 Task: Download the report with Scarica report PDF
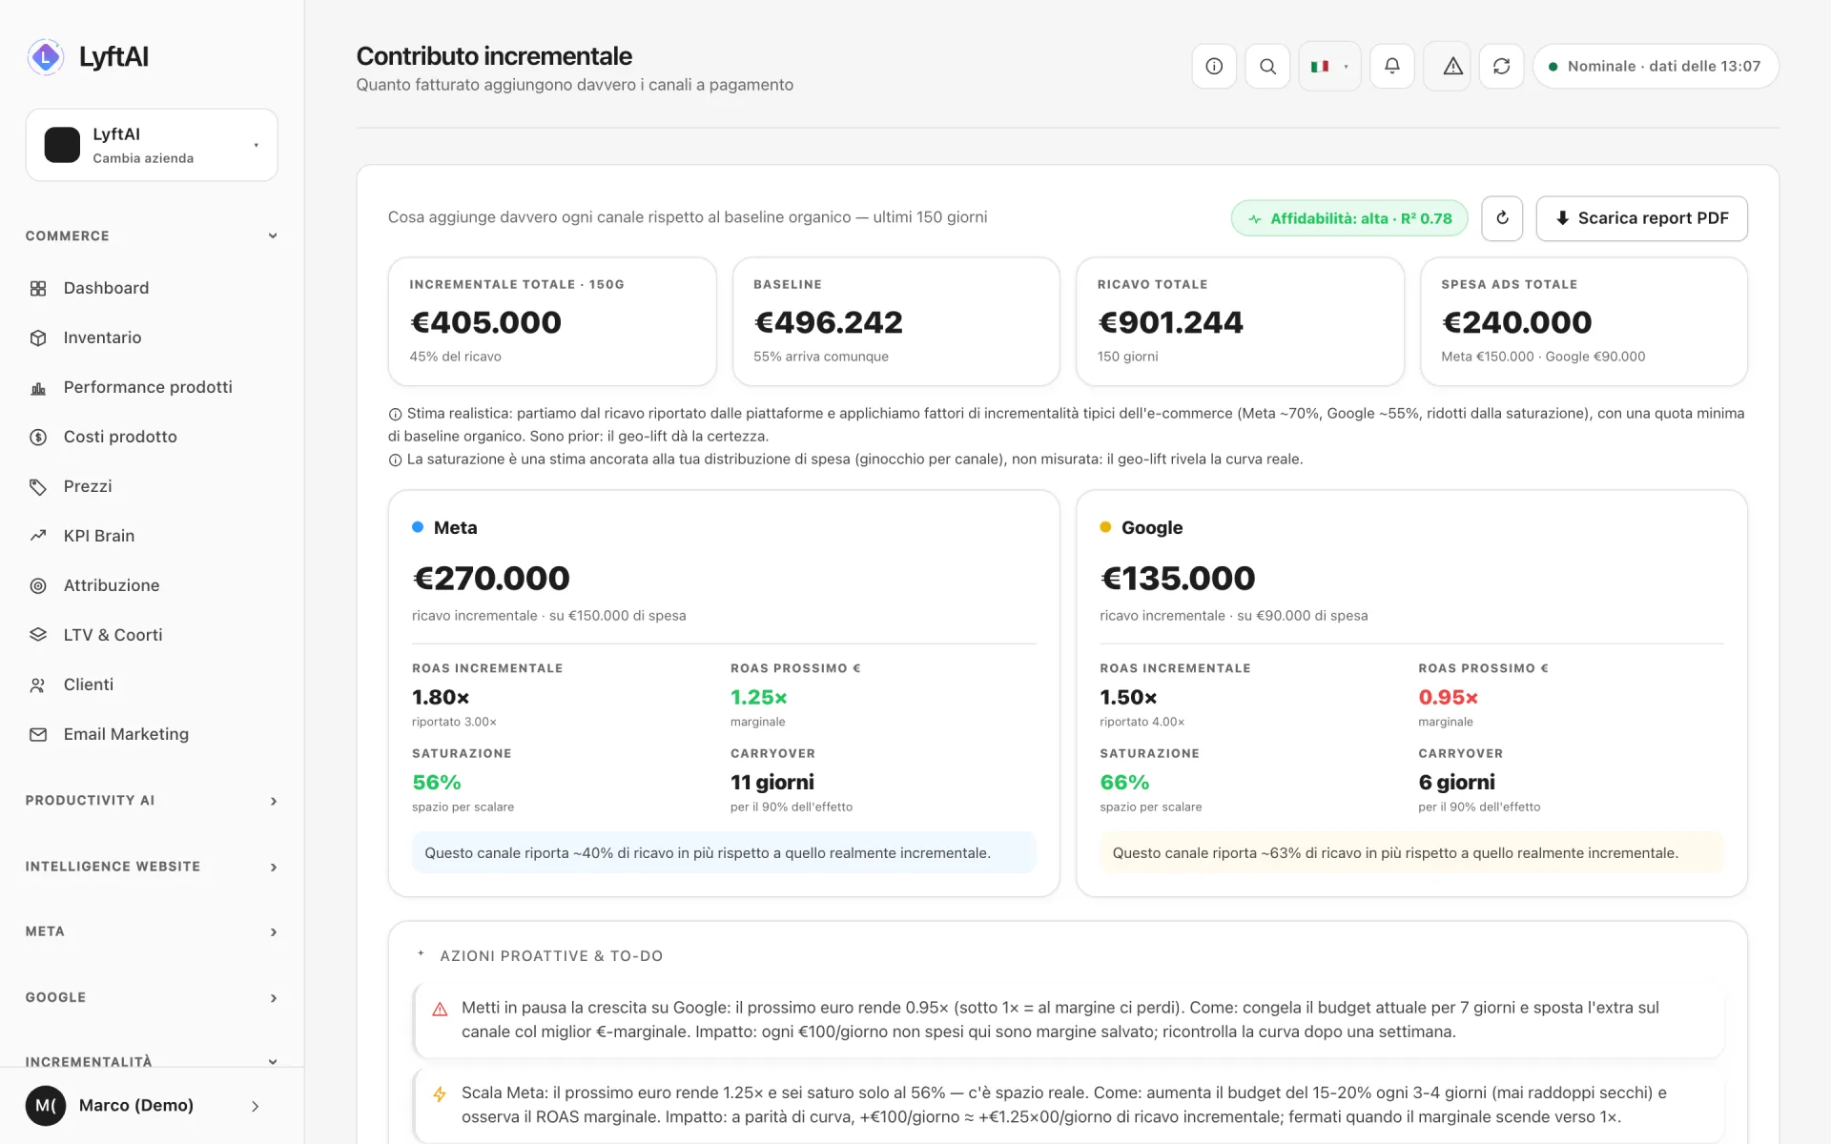[1641, 218]
